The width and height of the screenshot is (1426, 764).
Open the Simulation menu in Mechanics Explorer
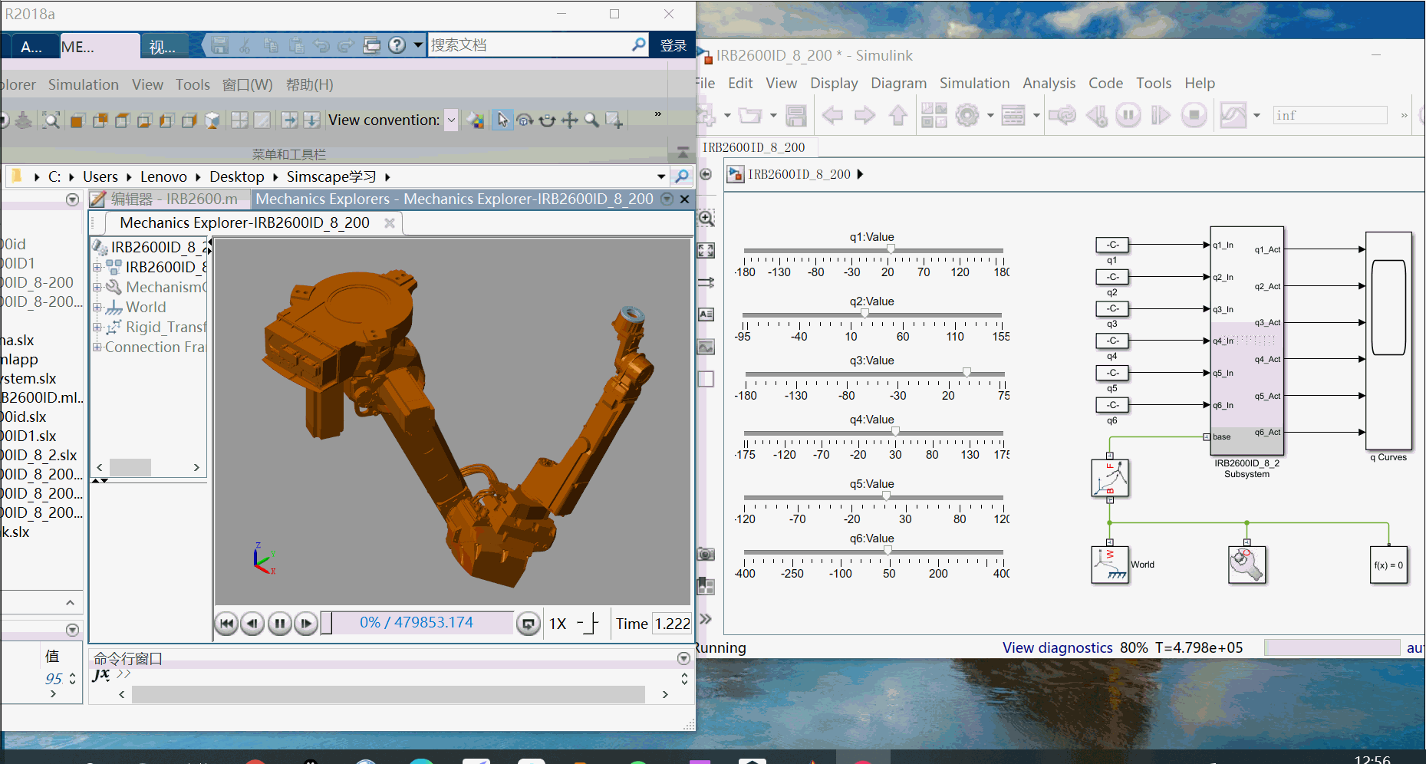(84, 84)
